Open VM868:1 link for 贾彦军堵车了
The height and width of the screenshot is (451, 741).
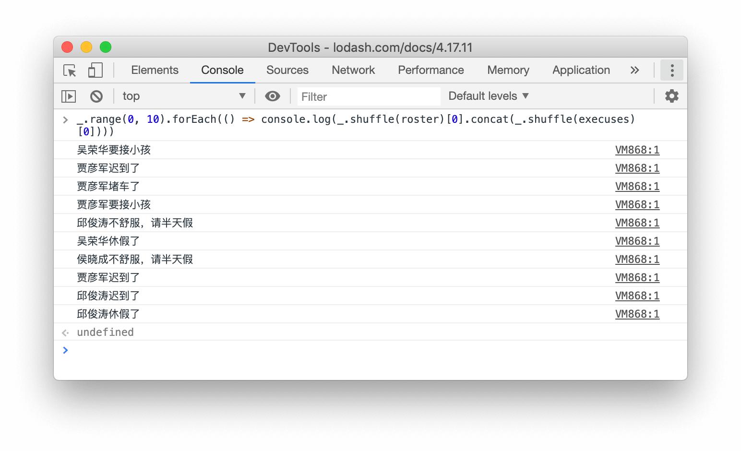tap(637, 187)
